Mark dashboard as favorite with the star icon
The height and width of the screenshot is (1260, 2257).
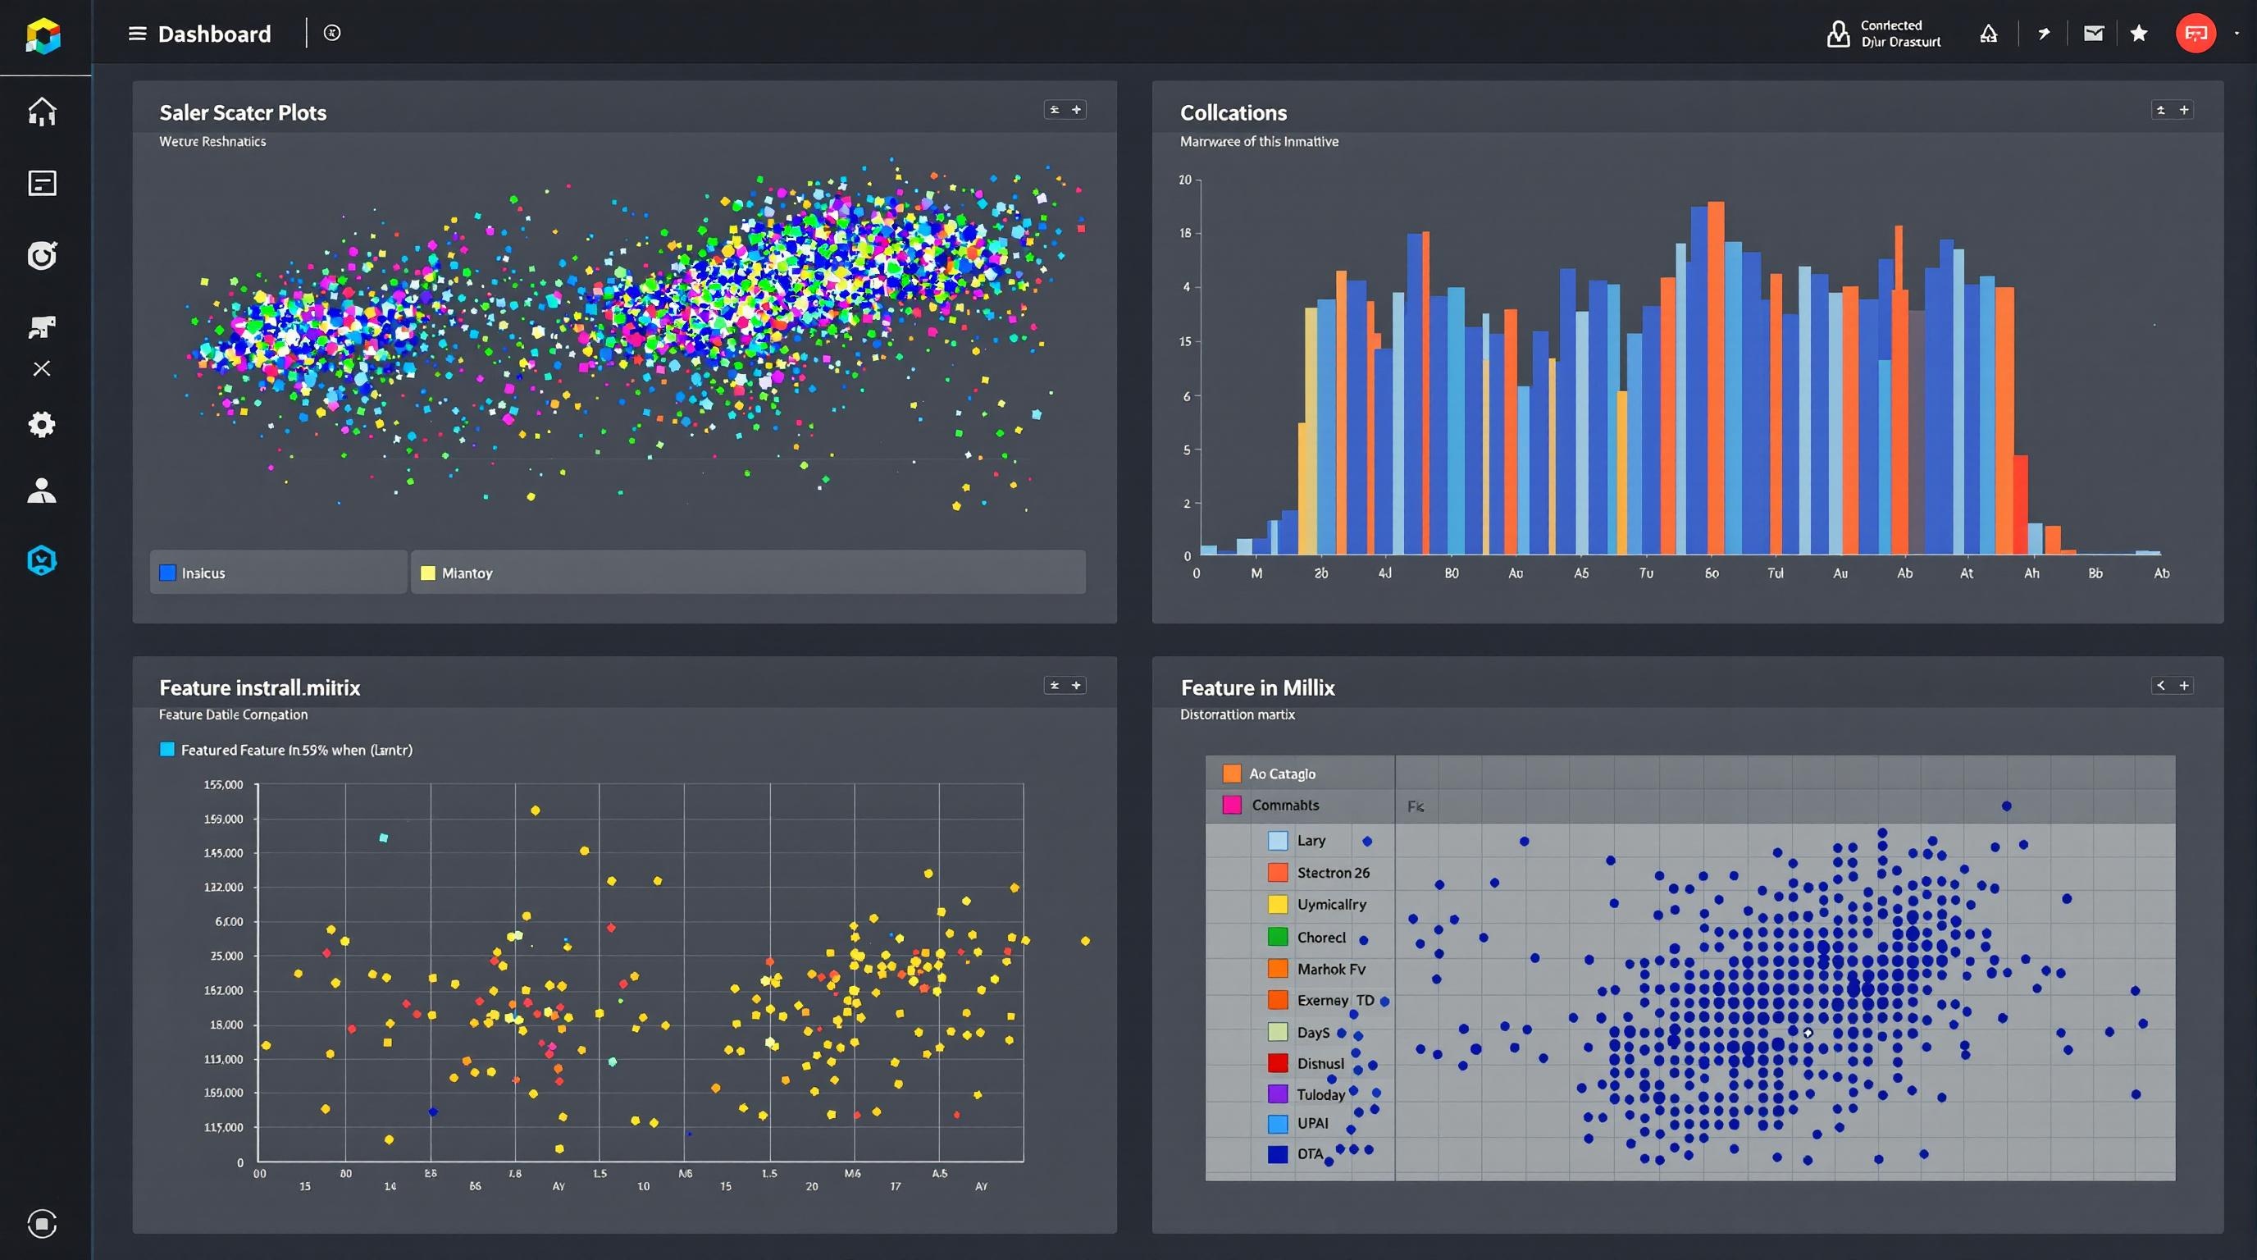click(x=2139, y=33)
